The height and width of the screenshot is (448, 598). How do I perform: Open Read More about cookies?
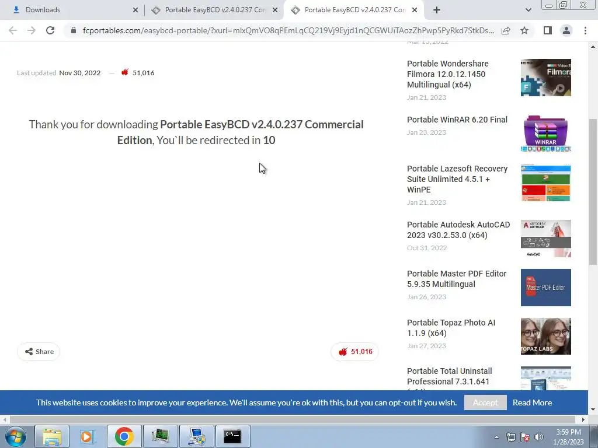[x=532, y=402]
